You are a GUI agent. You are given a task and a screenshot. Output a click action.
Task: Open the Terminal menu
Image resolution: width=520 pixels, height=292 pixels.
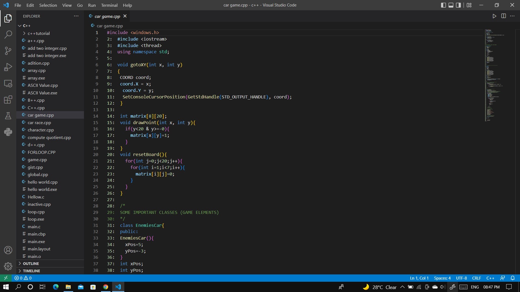tap(109, 5)
